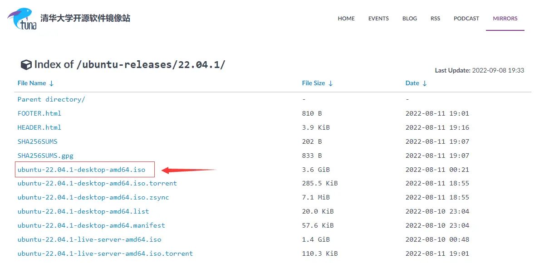Viewport: 549px width, 263px height.
Task: Open the HOME navigation item
Action: (346, 19)
